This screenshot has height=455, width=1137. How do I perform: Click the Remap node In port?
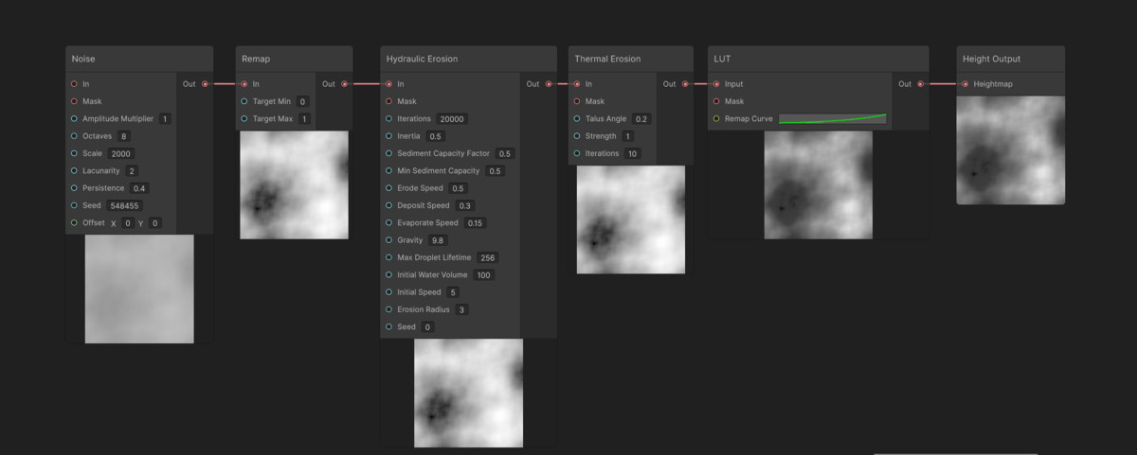244,84
